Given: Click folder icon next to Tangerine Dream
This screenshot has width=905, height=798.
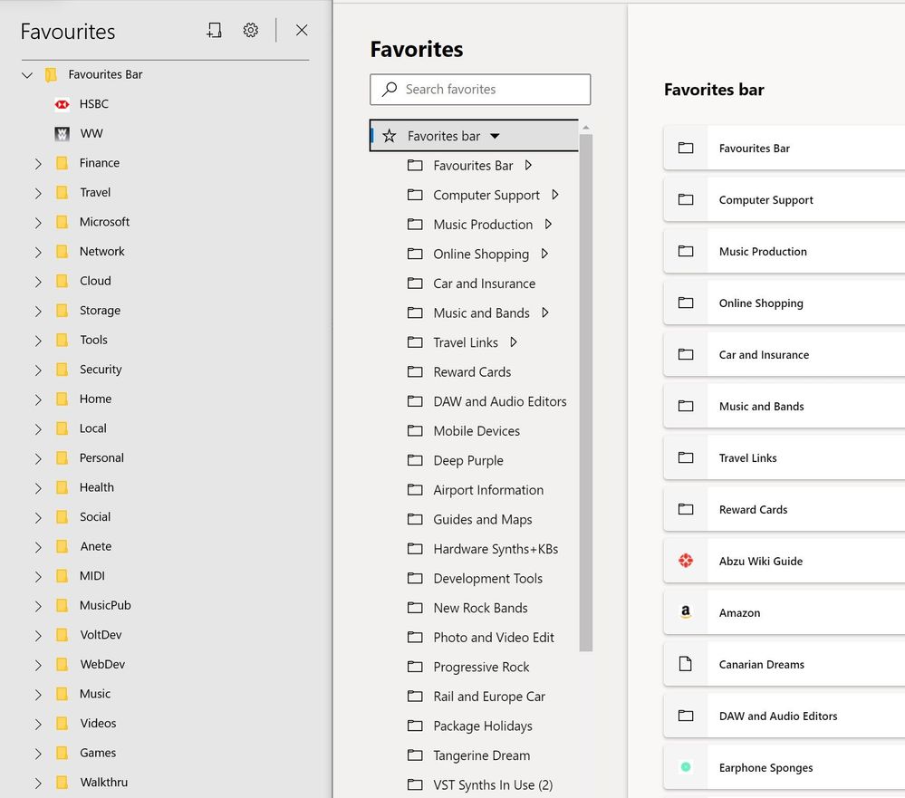Looking at the screenshot, I should point(415,755).
